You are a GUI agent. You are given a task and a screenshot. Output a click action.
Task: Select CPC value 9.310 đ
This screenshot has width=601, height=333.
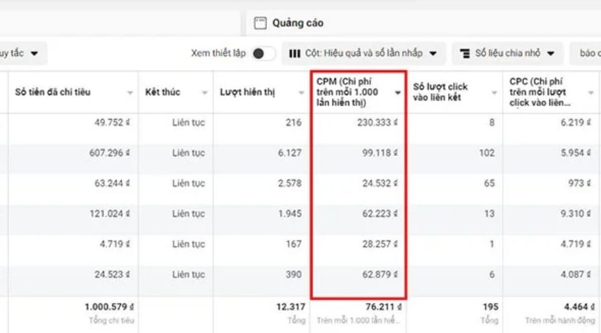click(x=576, y=214)
